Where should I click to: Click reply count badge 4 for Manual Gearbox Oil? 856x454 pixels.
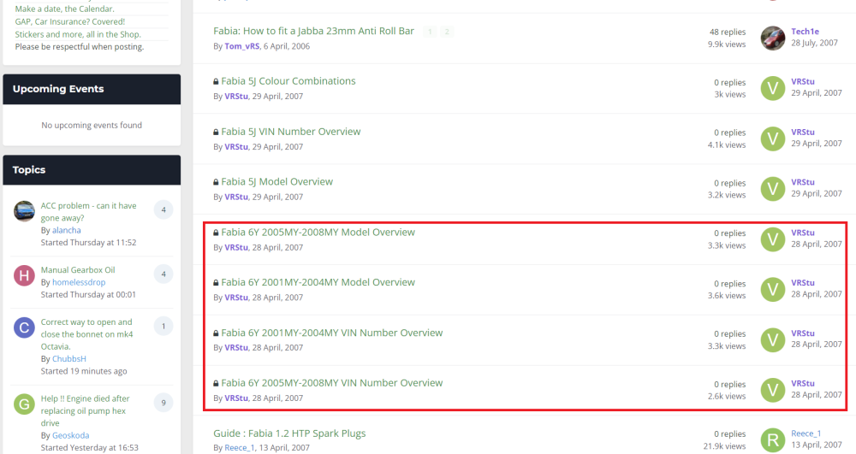(x=163, y=274)
